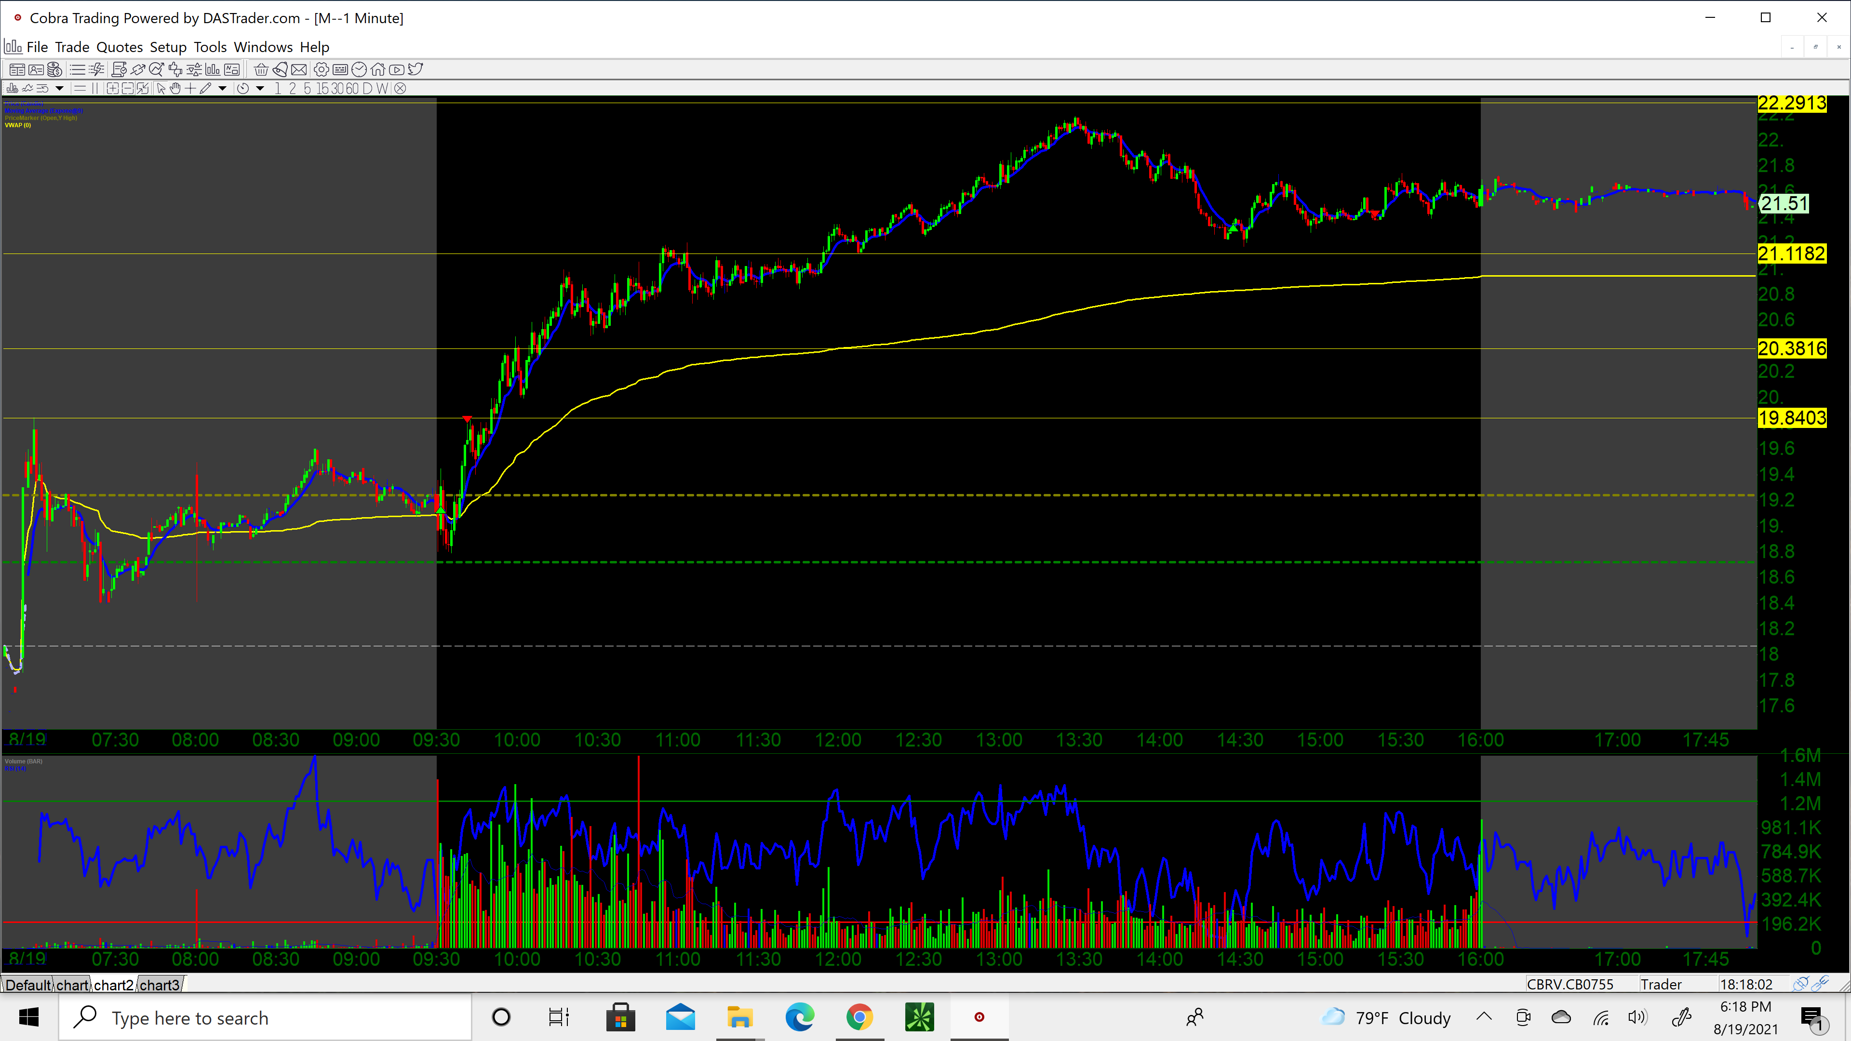The height and width of the screenshot is (1041, 1851).
Task: Open the Twitter bird icon
Action: point(416,70)
